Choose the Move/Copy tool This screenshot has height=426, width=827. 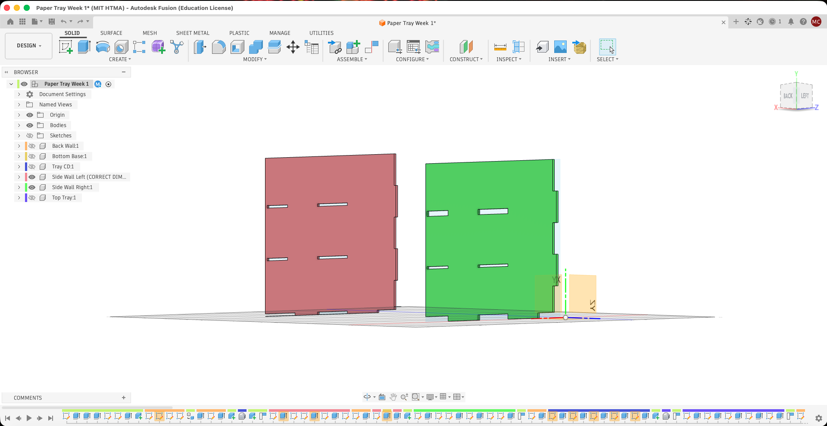click(x=293, y=47)
